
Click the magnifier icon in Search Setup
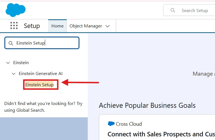coord(173,10)
